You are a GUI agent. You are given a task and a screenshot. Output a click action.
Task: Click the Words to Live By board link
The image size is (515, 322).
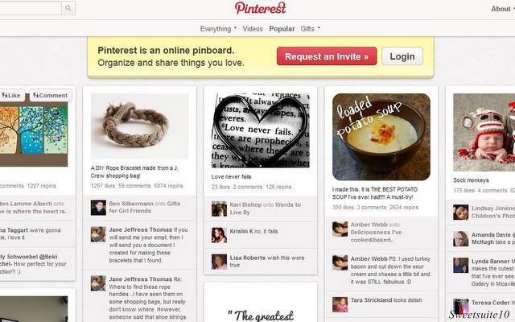coord(266,208)
